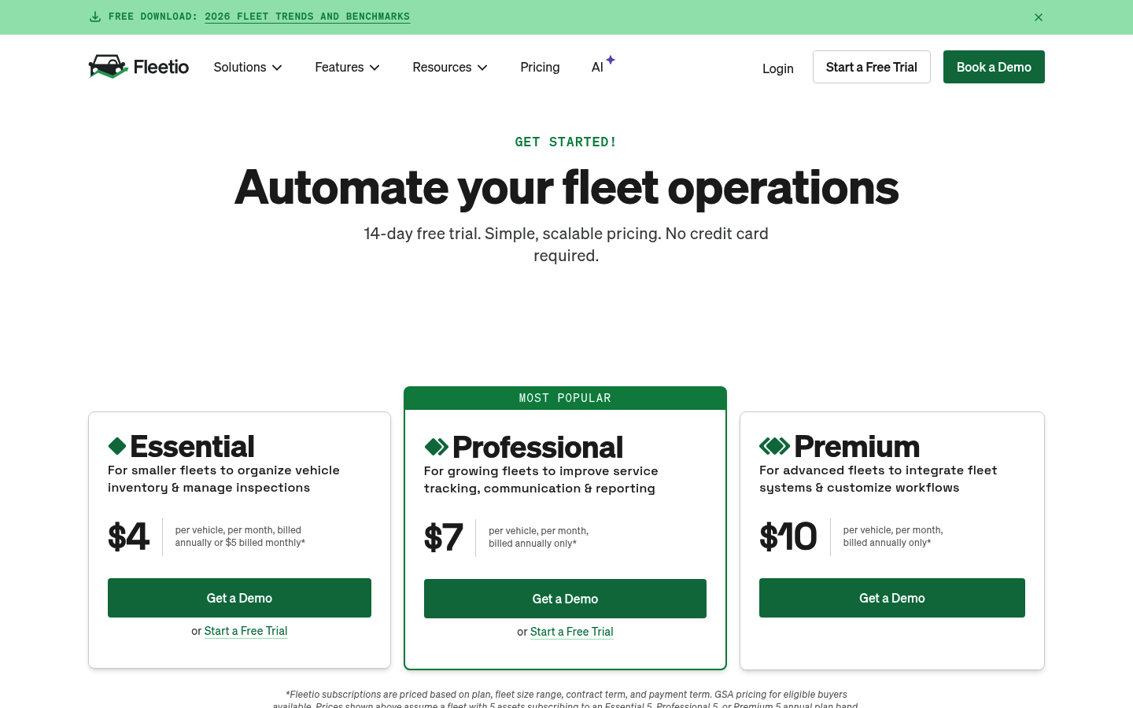Click the Professional plan double-diamond icon
This screenshot has height=708, width=1133.
[436, 447]
